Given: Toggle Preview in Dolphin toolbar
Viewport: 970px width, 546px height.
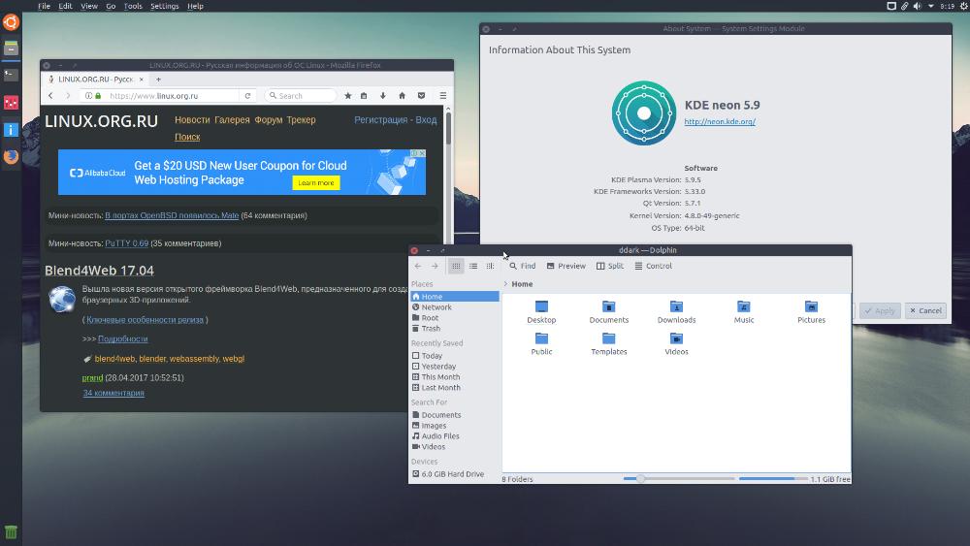Looking at the screenshot, I should pos(566,266).
